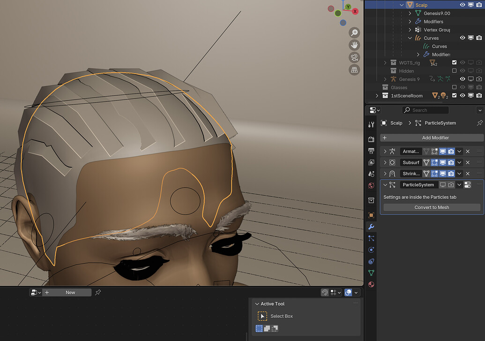The height and width of the screenshot is (341, 485).
Task: Toggle pin in Properties breadcrumb header
Action: tap(479, 123)
